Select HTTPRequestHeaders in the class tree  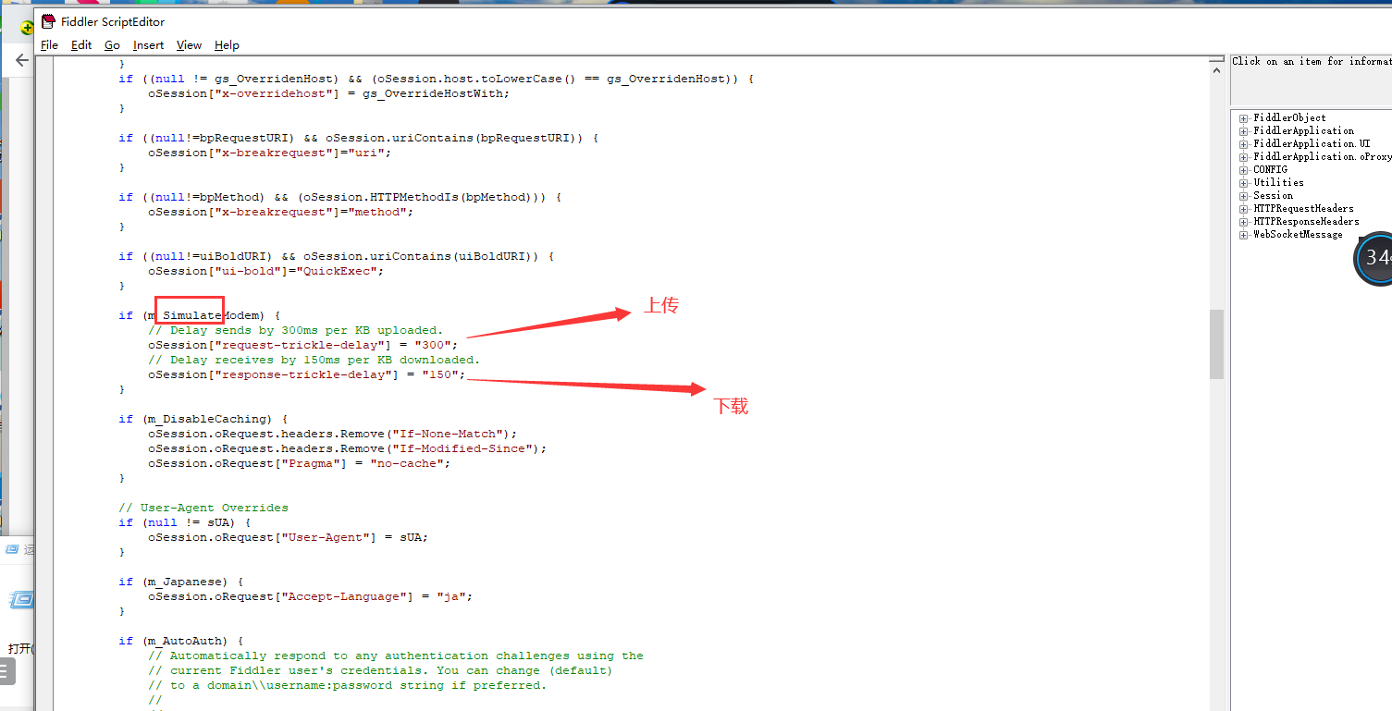click(x=1303, y=209)
